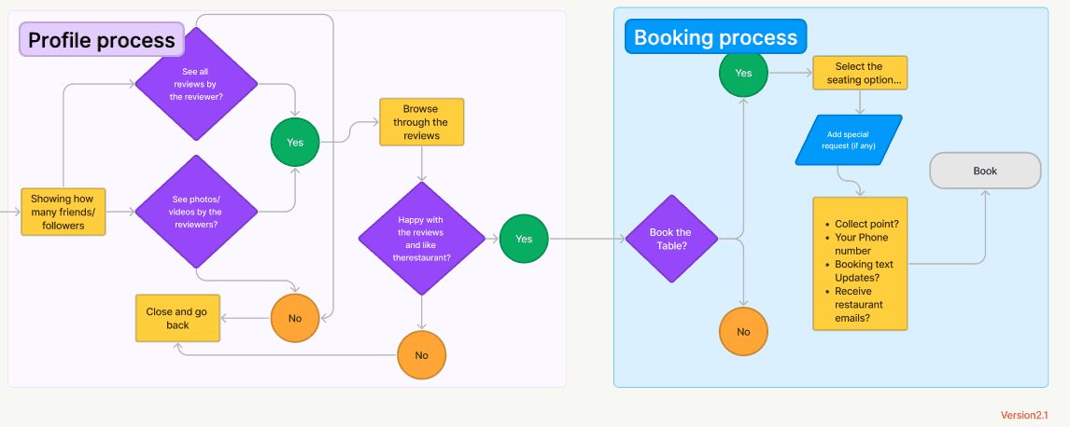Image resolution: width=1070 pixels, height=427 pixels.
Task: Click the 'Version2.1' label
Action: pyautogui.click(x=1024, y=415)
